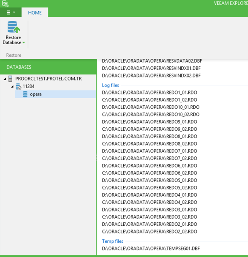Click the 11204 Oracle home icon
This screenshot has height=257, width=248.
point(18,86)
